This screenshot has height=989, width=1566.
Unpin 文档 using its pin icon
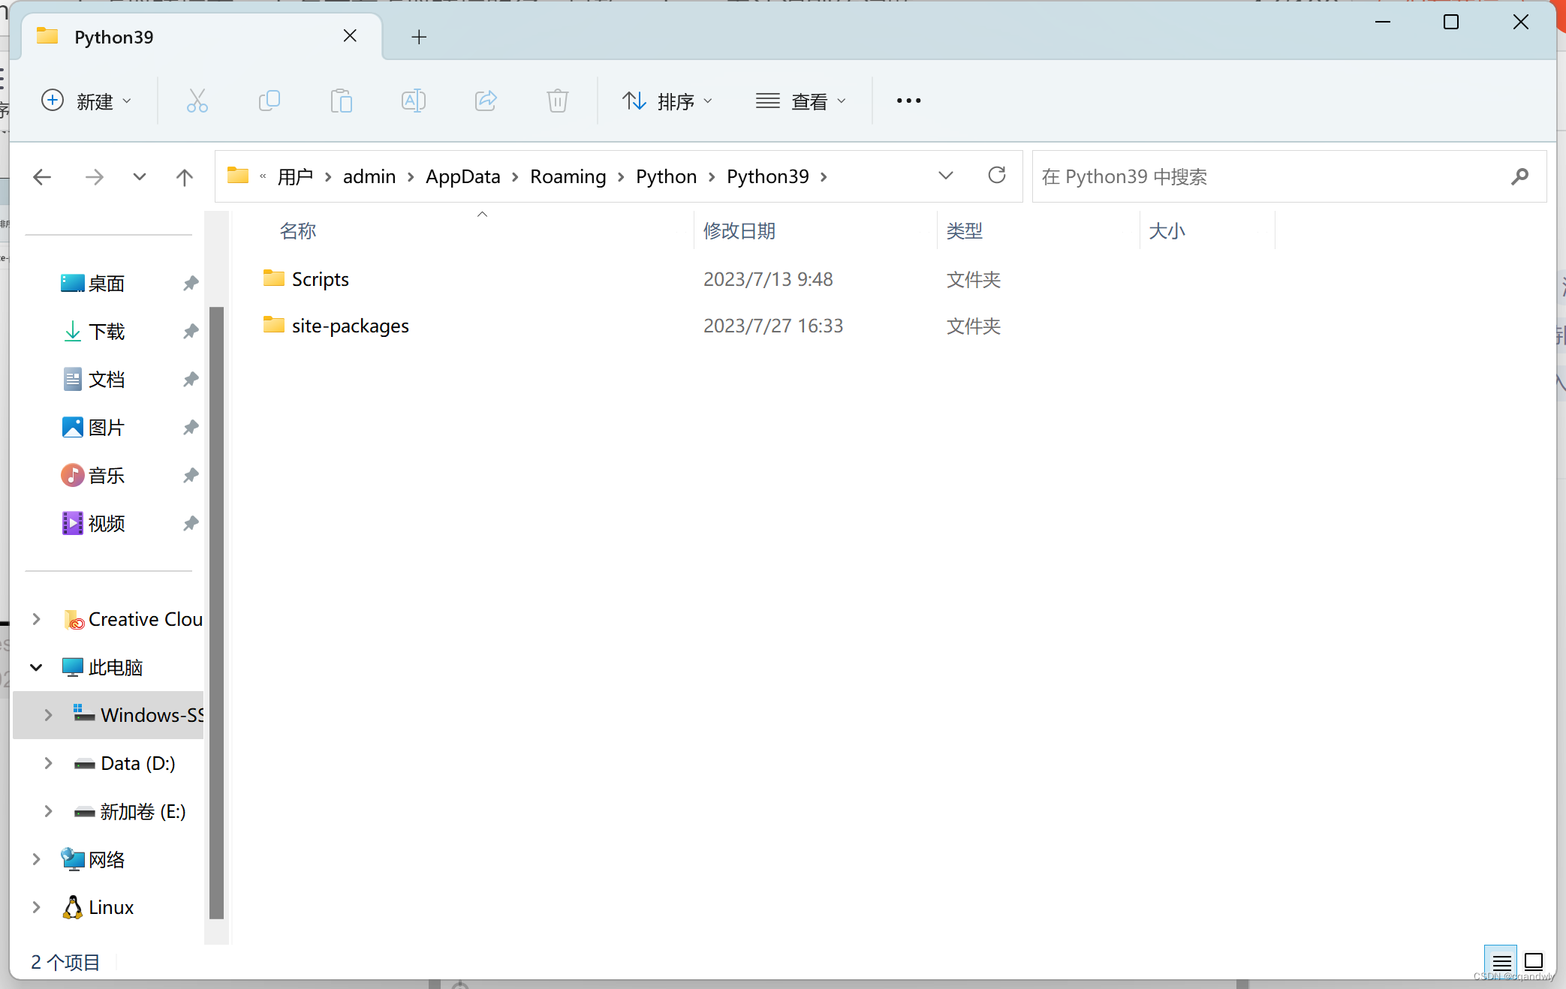191,379
